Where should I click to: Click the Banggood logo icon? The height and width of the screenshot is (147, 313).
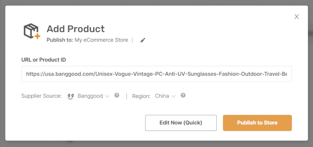(70, 96)
